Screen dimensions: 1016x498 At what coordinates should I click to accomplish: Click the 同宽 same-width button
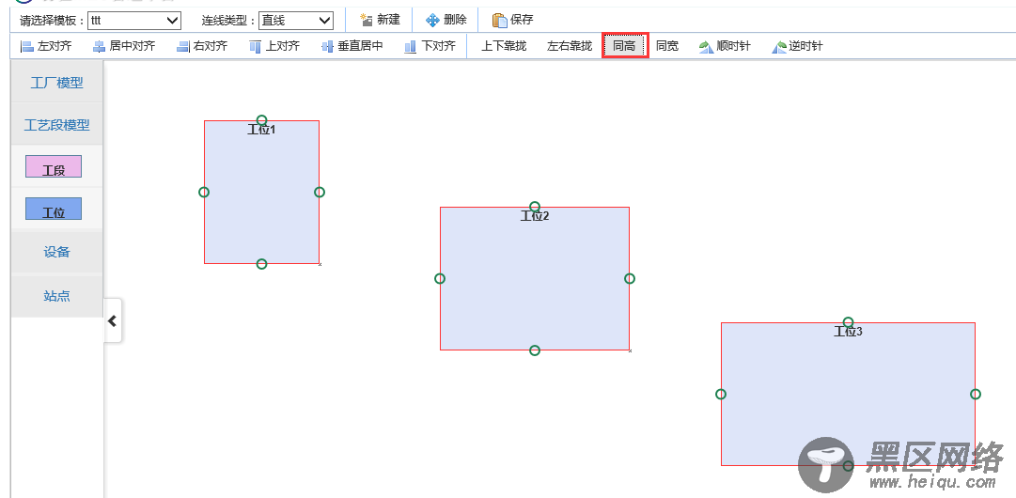(667, 46)
